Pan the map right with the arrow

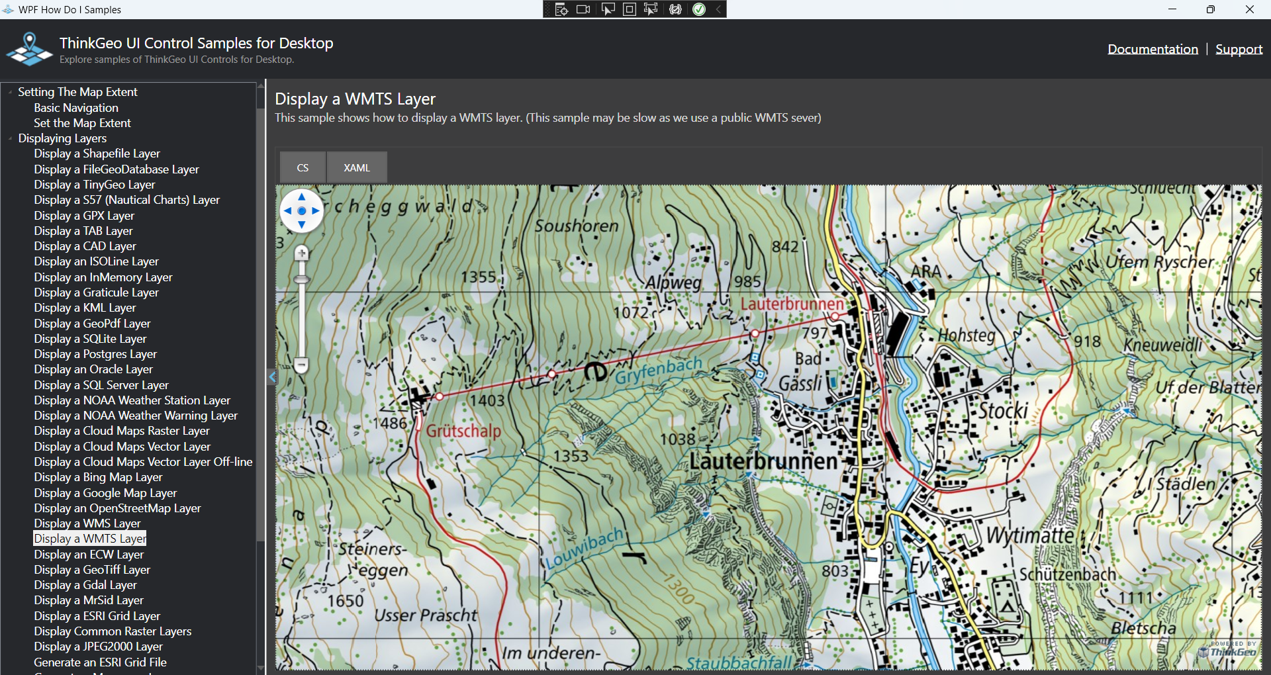(316, 211)
